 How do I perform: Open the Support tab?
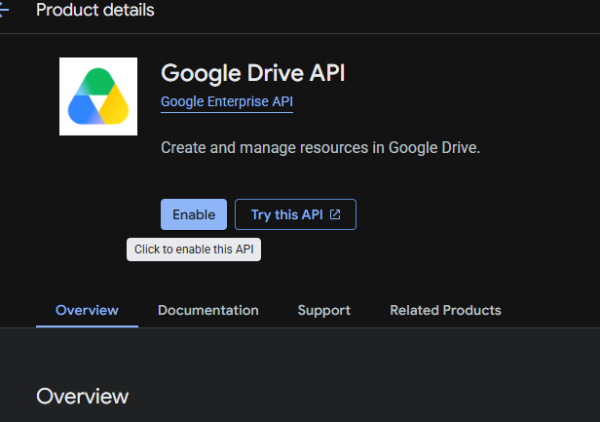coord(324,311)
